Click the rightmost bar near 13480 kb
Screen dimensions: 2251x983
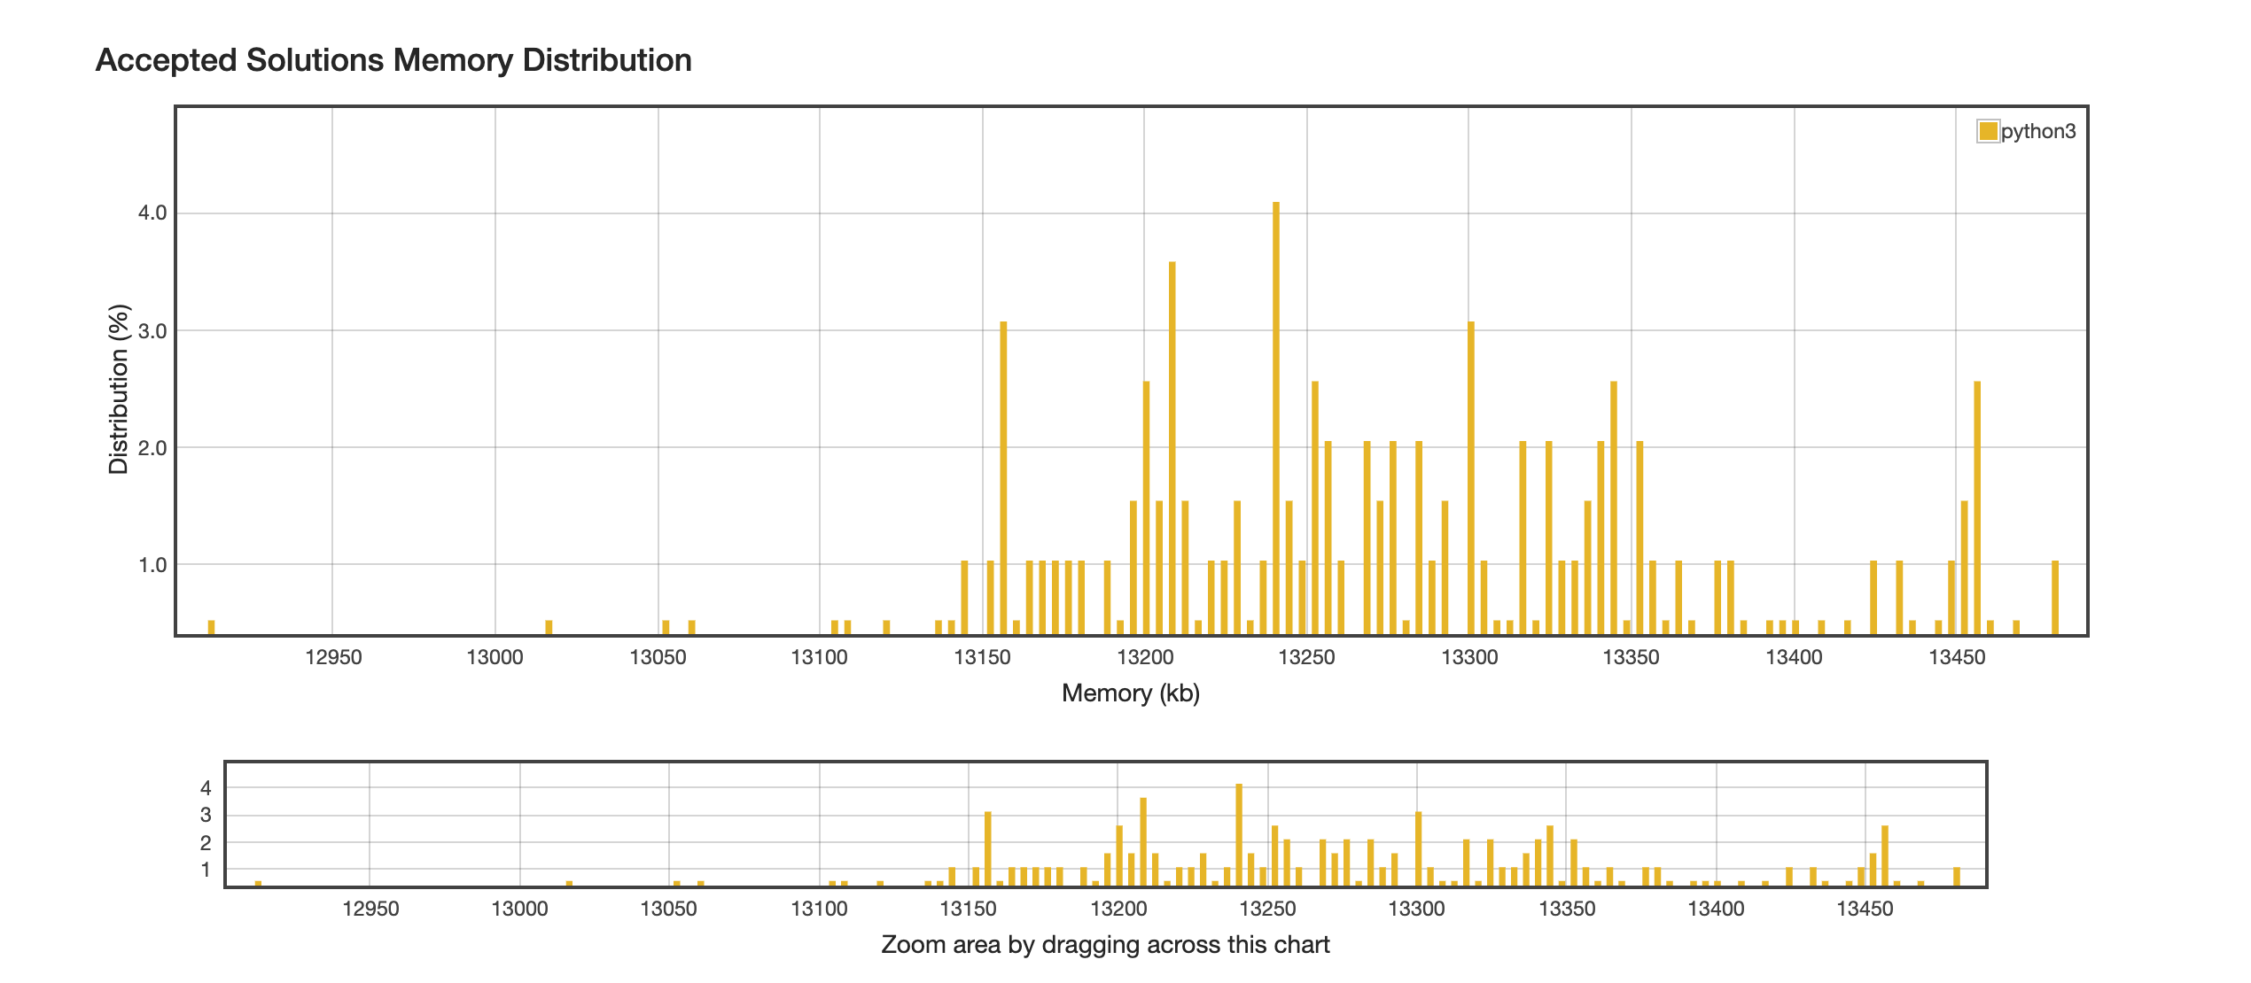tap(2055, 598)
